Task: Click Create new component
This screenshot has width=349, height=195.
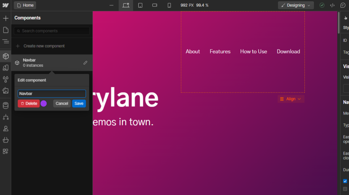Action: [44, 46]
